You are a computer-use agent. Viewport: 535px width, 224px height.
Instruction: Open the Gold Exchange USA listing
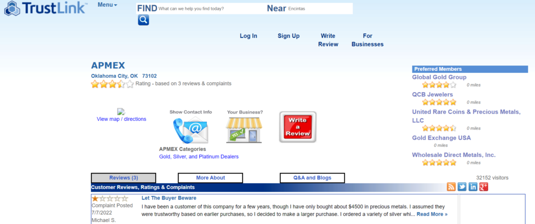coord(441,138)
